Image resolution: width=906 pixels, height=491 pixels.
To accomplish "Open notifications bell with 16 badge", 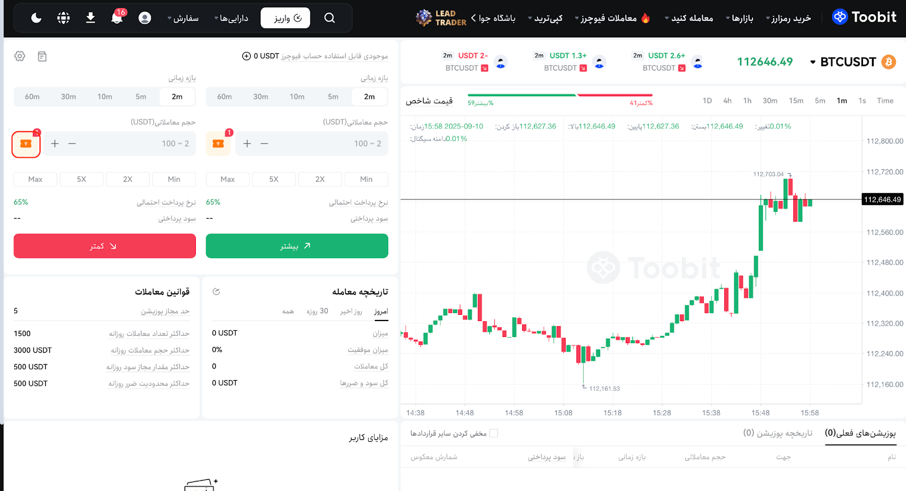I will pos(117,18).
